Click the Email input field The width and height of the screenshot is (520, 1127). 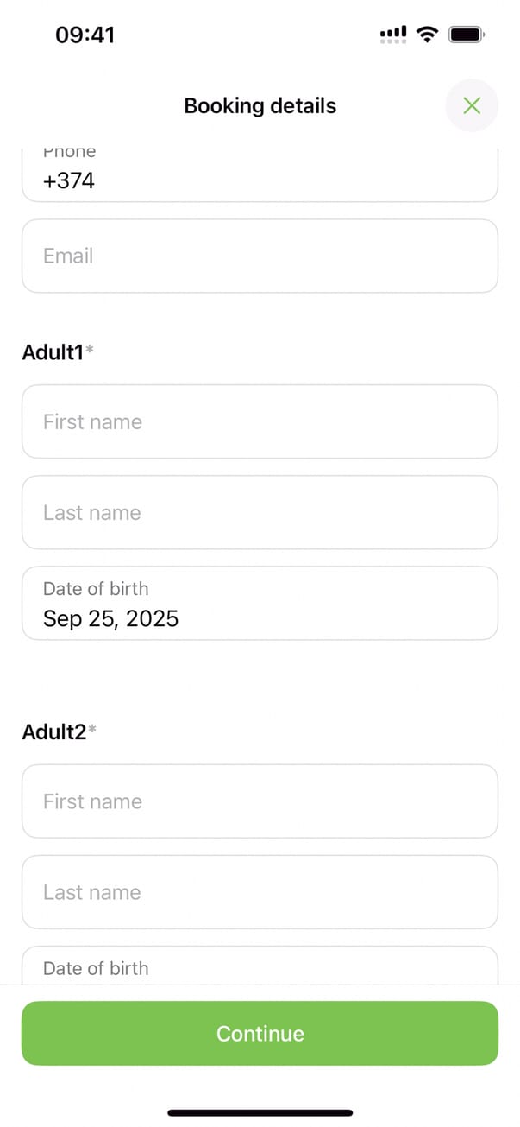[x=259, y=256]
